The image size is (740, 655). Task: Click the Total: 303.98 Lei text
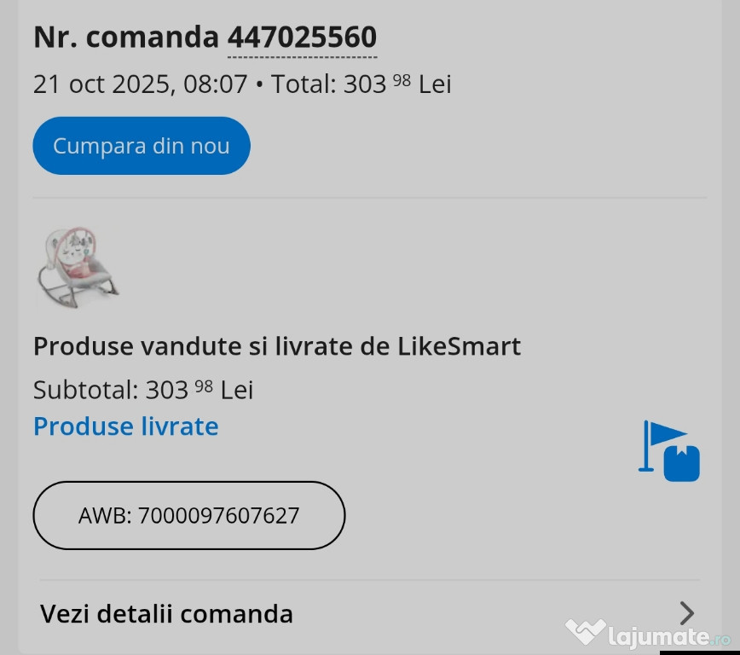tap(361, 84)
